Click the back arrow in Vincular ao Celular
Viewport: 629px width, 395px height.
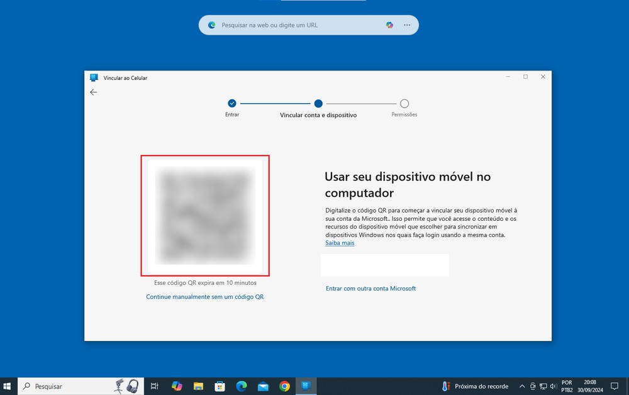coord(93,92)
